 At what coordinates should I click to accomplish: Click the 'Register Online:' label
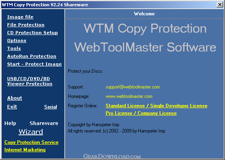82,106
